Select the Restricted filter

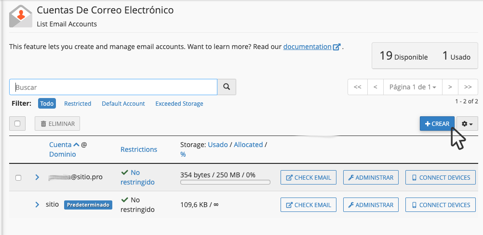(78, 104)
